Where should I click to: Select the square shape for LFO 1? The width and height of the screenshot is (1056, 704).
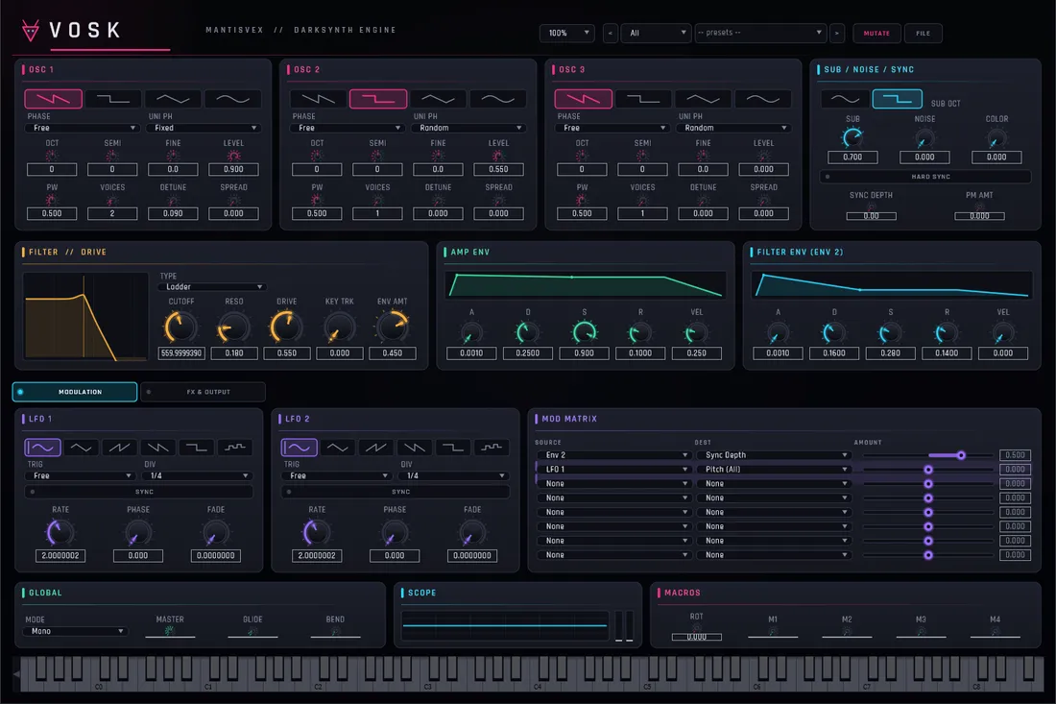point(197,448)
